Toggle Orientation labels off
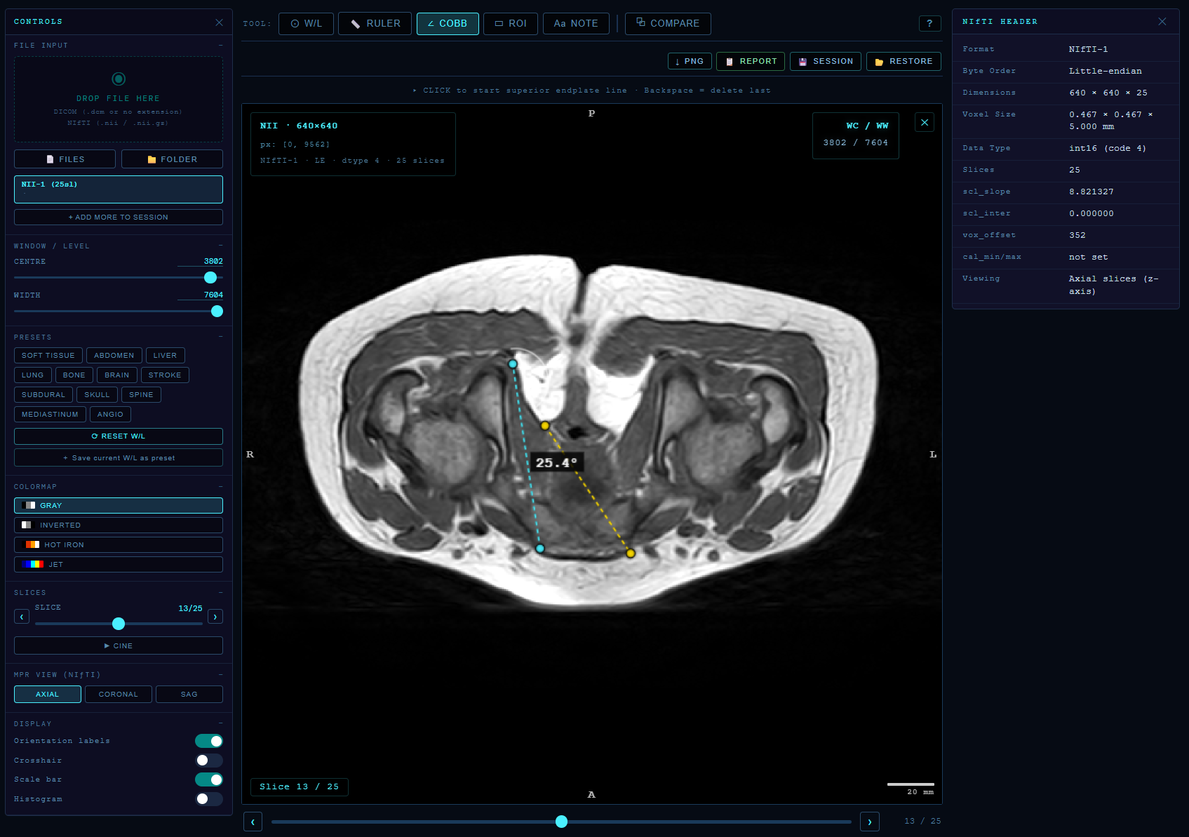The height and width of the screenshot is (837, 1189). click(x=209, y=741)
